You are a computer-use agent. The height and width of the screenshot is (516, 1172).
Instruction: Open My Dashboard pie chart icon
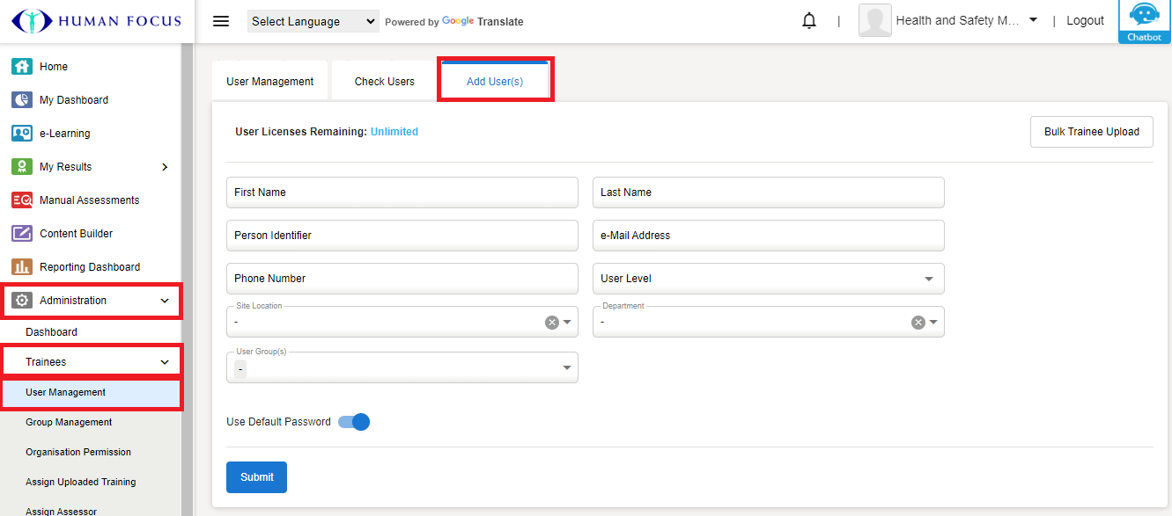point(22,100)
